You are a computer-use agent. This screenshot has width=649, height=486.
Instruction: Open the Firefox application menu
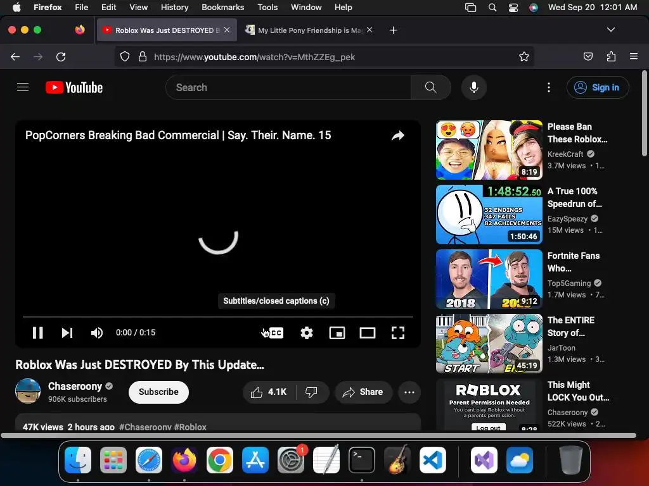coord(634,56)
